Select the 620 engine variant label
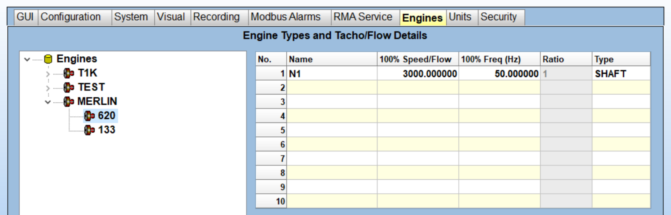The image size is (671, 215). pyautogui.click(x=107, y=116)
